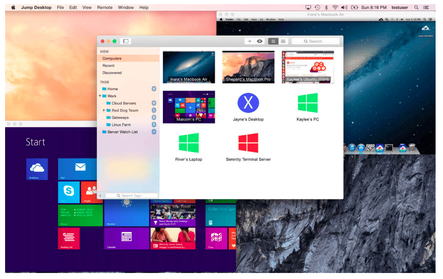The height and width of the screenshot is (279, 443).
Task: Click Jayne's Desktop X icon
Action: (248, 103)
